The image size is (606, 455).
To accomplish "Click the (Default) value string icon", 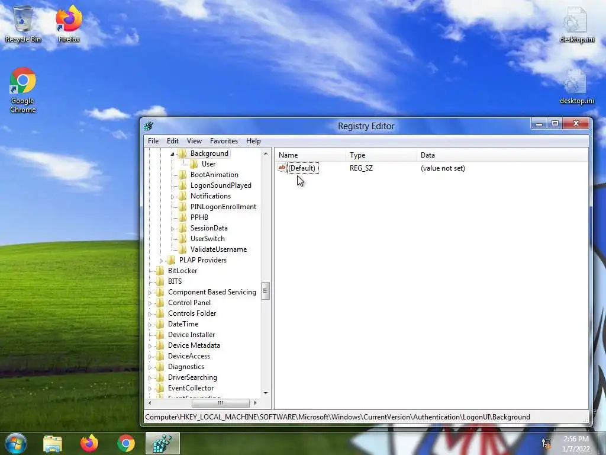I will pyautogui.click(x=282, y=168).
